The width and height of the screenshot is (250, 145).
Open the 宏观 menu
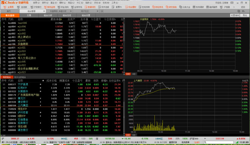(x=106, y=3)
